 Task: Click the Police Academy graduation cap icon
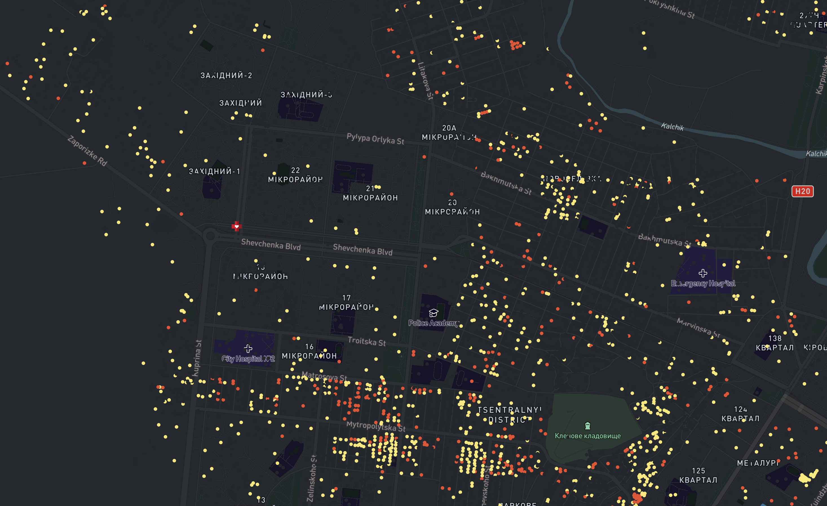pos(433,313)
